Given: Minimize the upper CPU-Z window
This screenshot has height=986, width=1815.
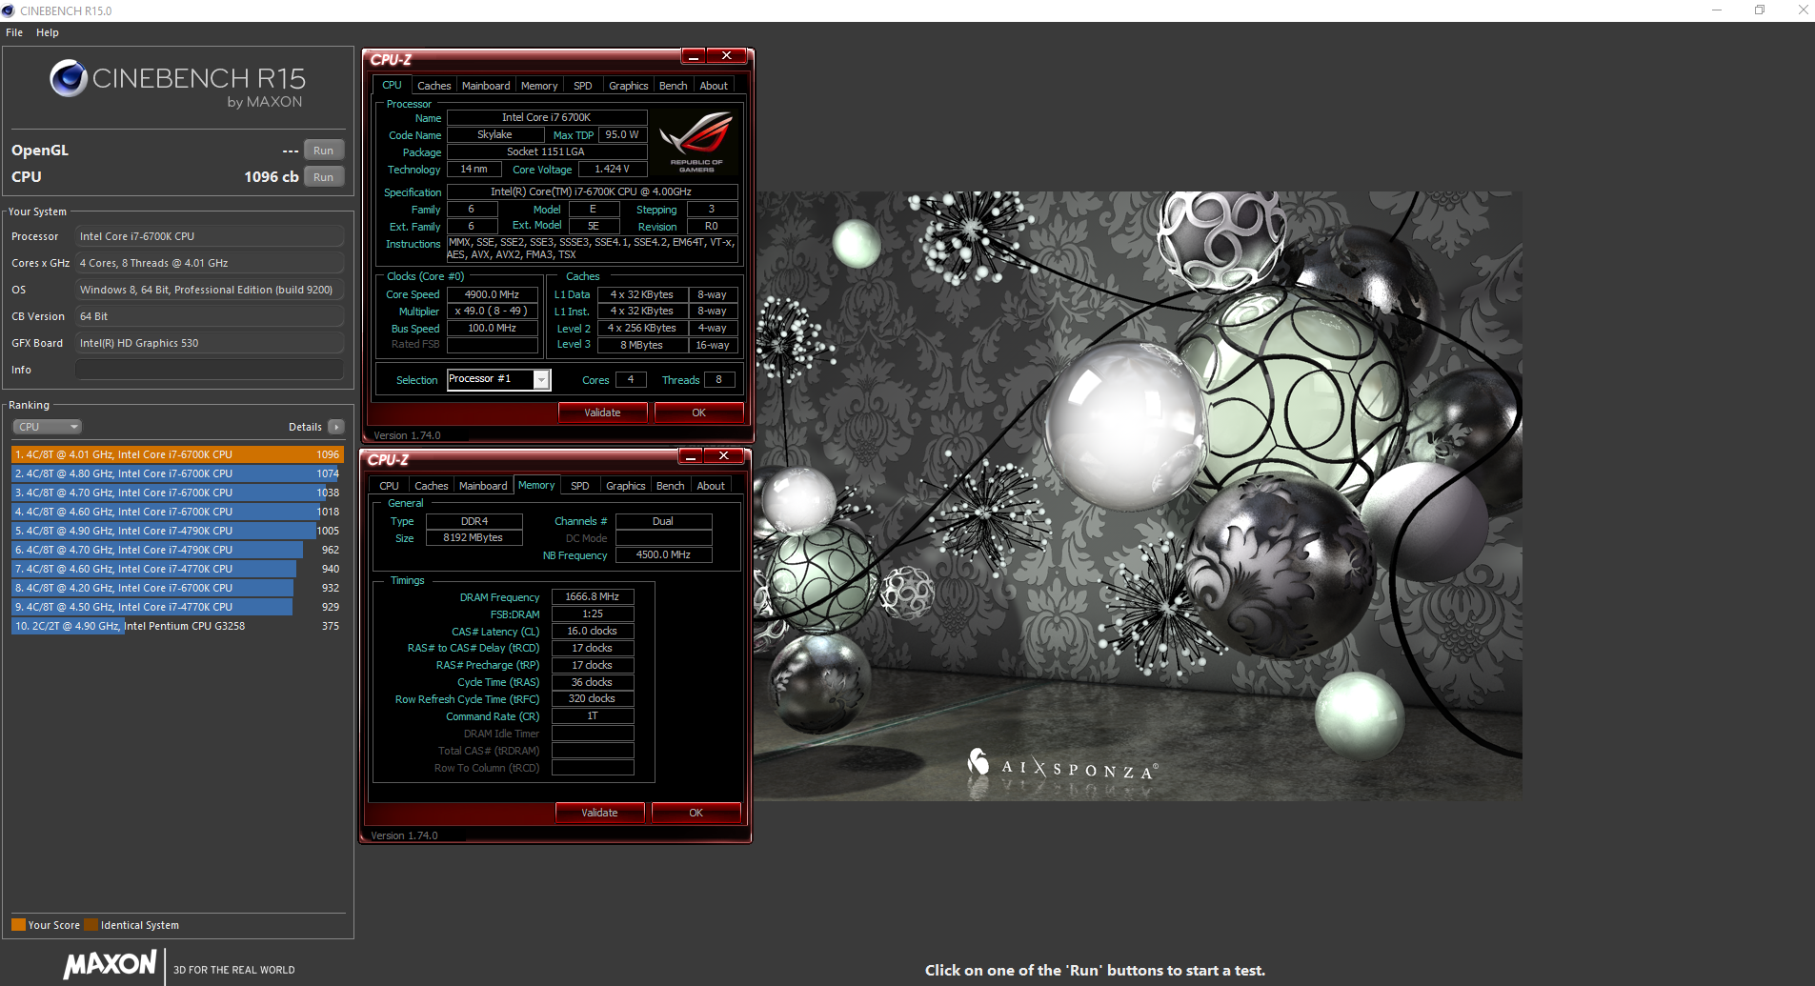Looking at the screenshot, I should pos(693,56).
